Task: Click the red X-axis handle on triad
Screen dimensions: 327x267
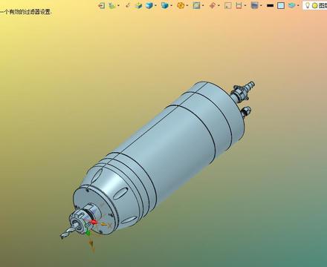Action: tap(94, 222)
